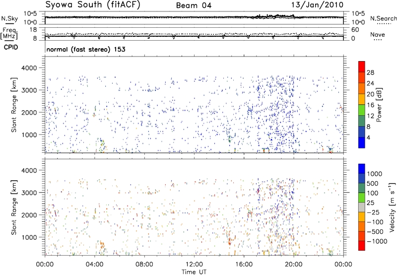This screenshot has width=397, height=275.
Task: Pick Velocity colorbar segment between 100 and 500
Action: pyautogui.click(x=362, y=188)
